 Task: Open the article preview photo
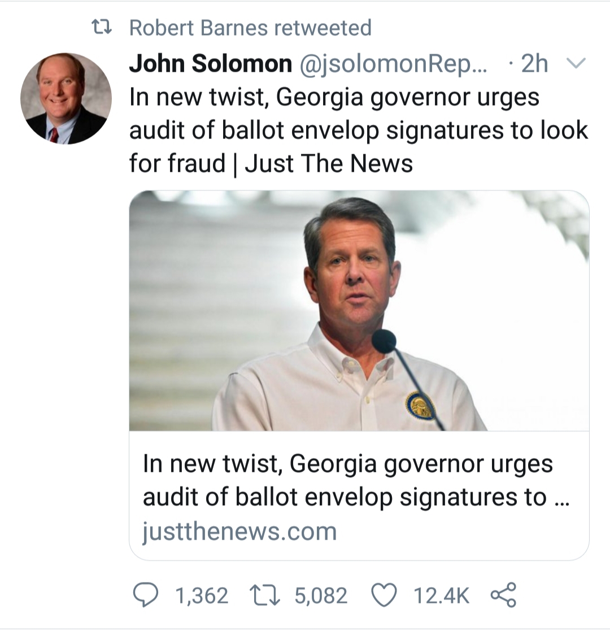point(359,311)
